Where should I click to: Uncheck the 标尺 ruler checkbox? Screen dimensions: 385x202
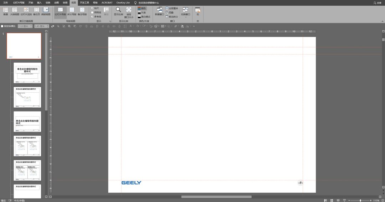click(92, 8)
